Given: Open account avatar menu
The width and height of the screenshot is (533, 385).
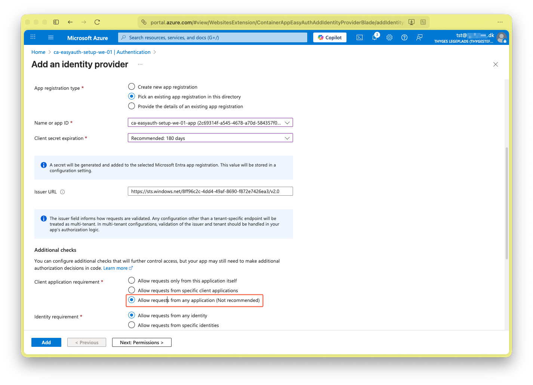Looking at the screenshot, I should (502, 37).
